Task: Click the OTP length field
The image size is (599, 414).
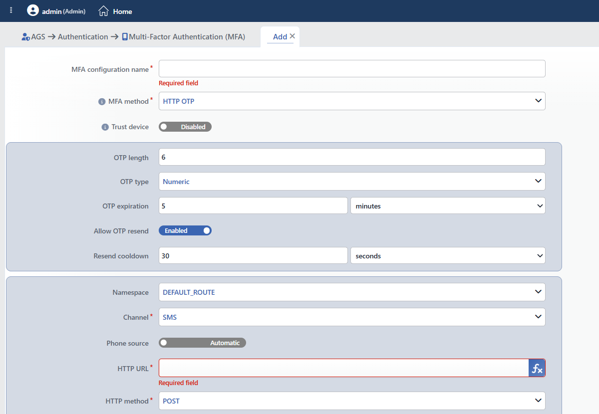Action: (352, 157)
